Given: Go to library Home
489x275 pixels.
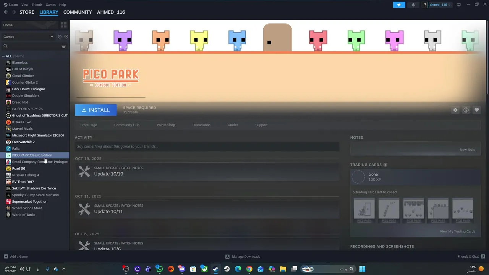Looking at the screenshot, I should pyautogui.click(x=30, y=25).
